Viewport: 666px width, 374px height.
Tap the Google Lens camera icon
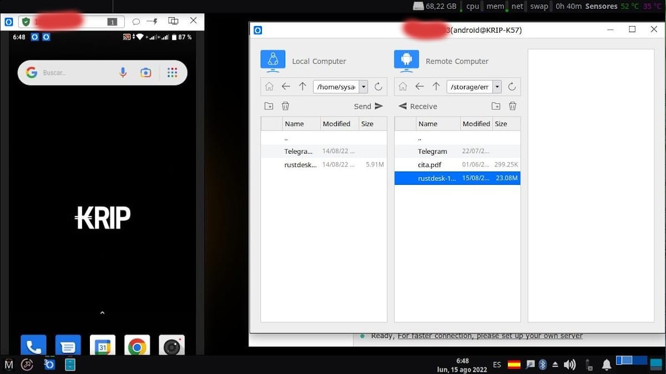point(146,73)
